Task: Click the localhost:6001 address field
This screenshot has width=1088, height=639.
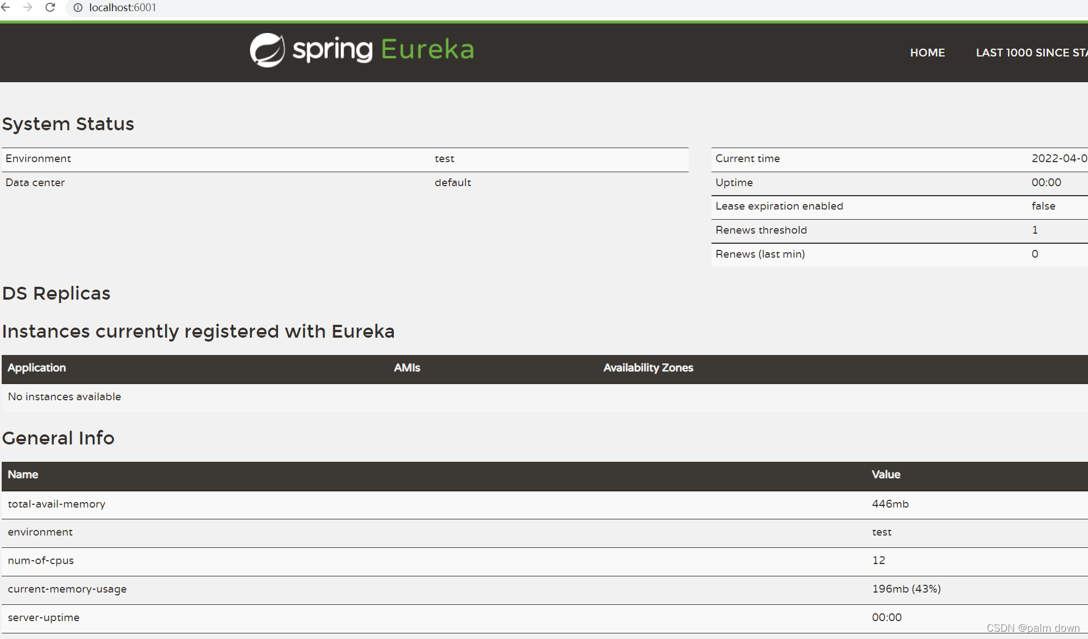Action: (x=123, y=8)
